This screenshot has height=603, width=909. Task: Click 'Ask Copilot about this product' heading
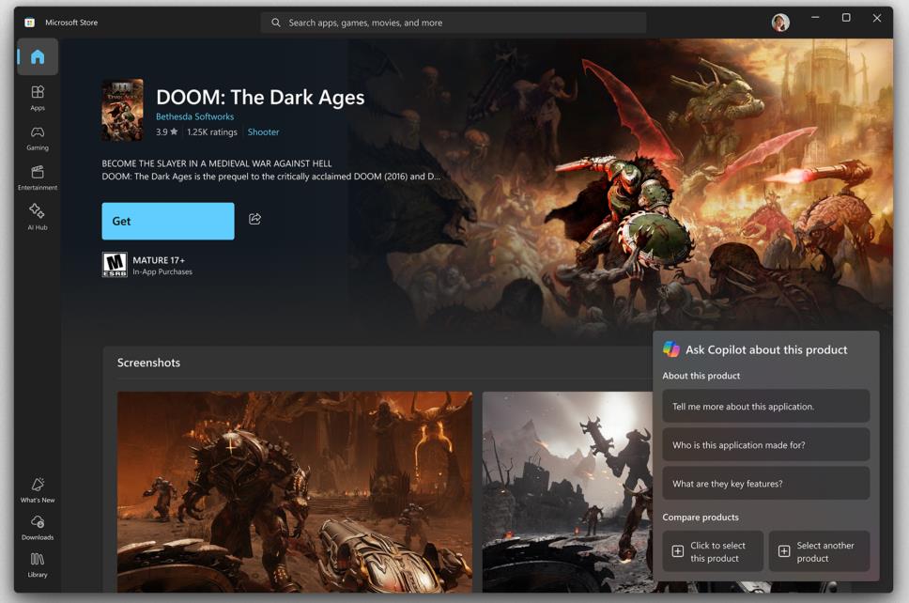766,349
